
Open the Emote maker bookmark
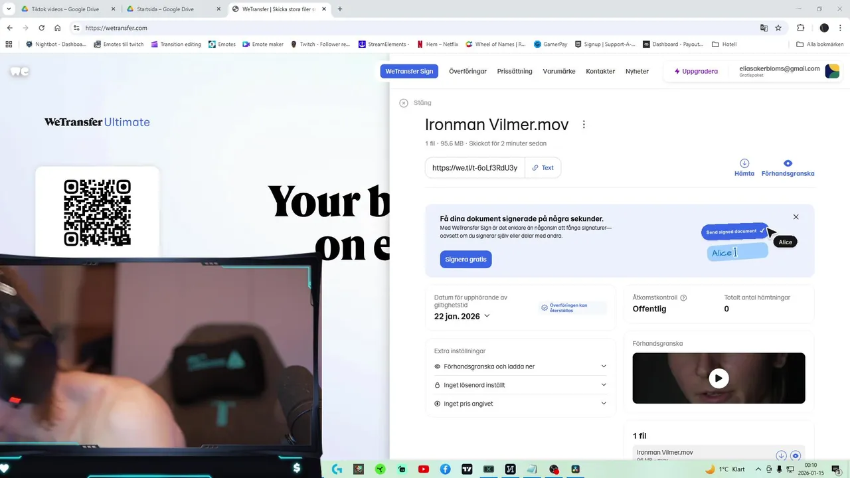263,44
